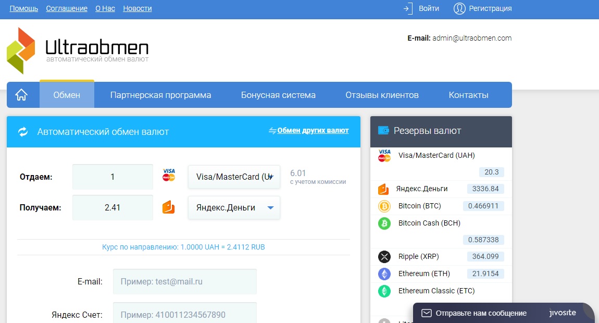Click the Войти login link

click(x=429, y=8)
